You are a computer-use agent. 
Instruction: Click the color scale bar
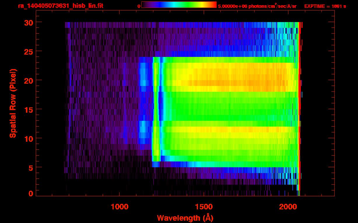coord(179,5)
